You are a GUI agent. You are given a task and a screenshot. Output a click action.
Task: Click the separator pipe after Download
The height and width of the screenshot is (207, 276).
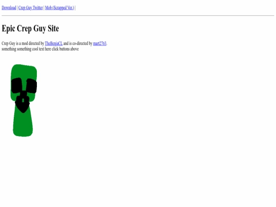click(x=17, y=8)
